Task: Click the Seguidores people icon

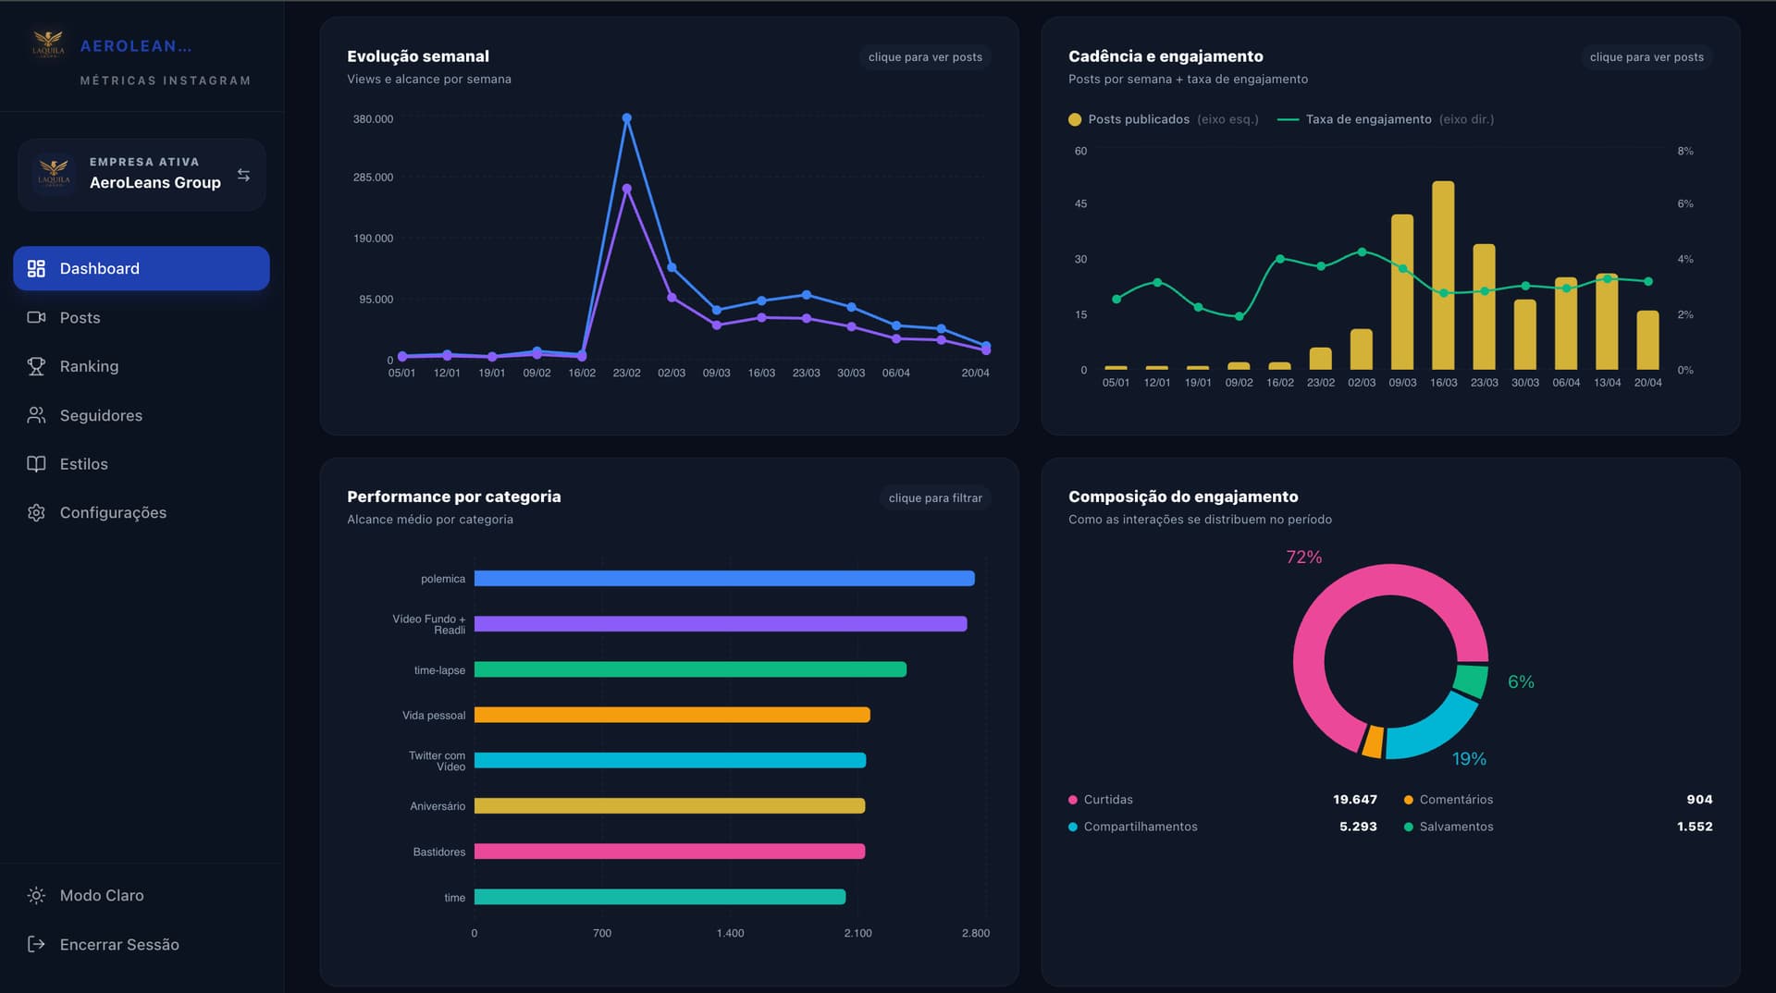Action: click(36, 415)
